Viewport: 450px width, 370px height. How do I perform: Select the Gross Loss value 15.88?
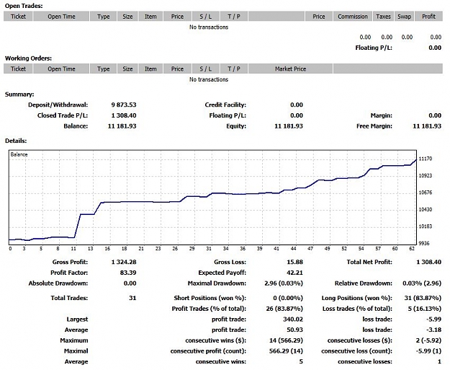(x=294, y=262)
